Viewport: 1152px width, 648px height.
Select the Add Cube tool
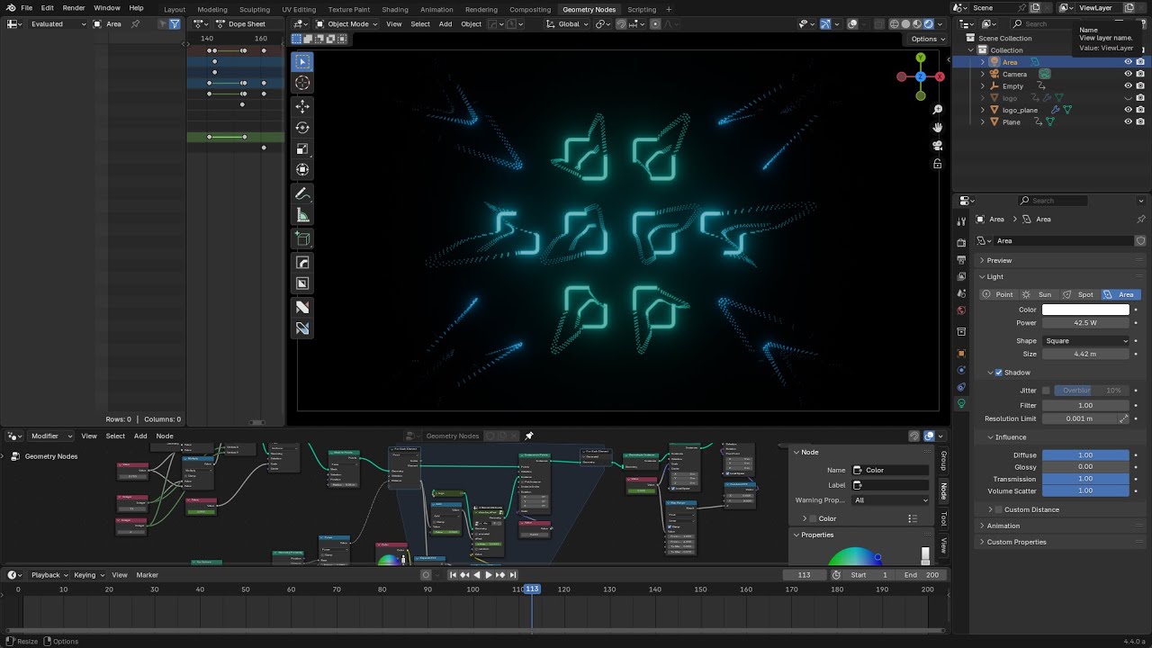tap(302, 238)
